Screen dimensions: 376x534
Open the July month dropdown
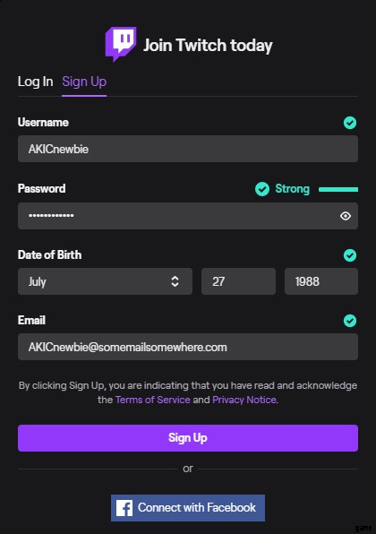105,281
